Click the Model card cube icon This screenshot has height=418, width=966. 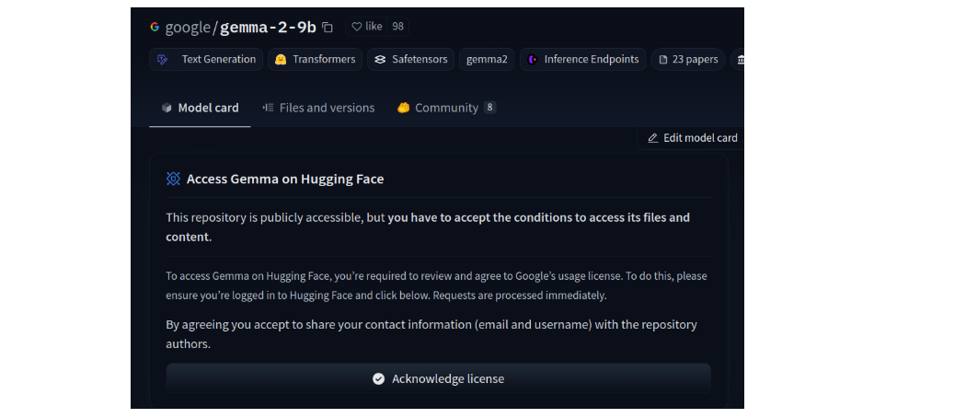point(167,108)
